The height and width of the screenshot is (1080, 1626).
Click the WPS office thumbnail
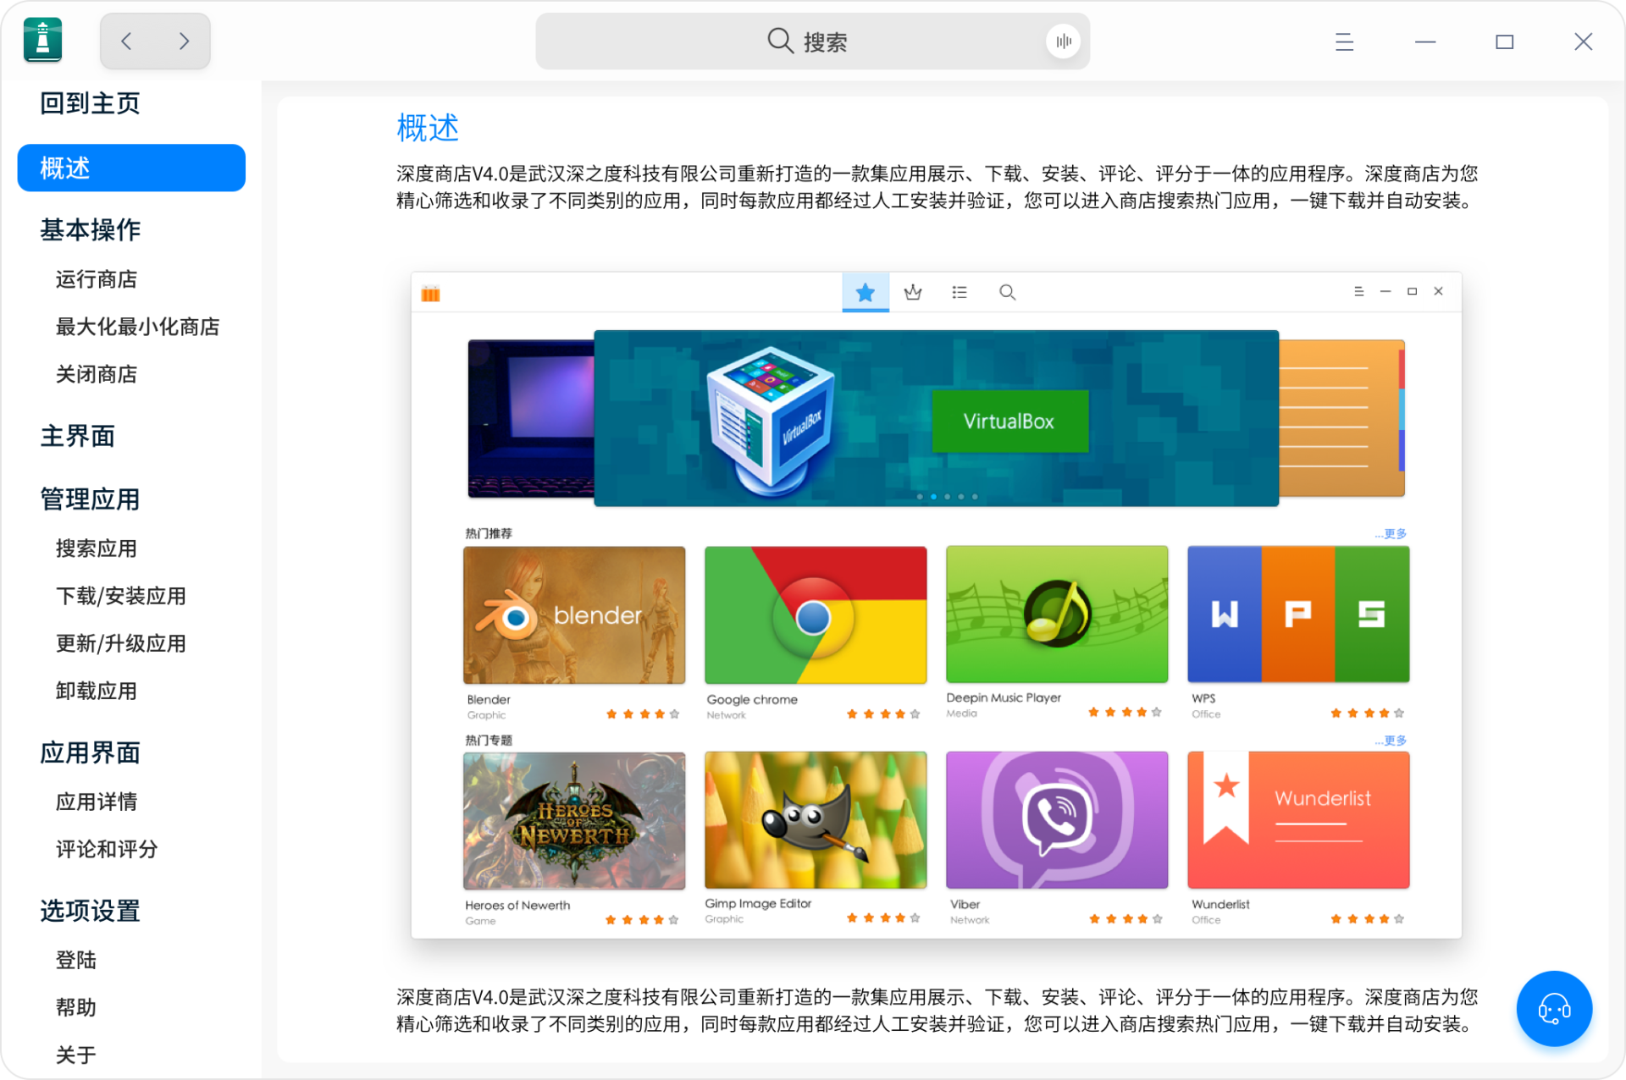point(1298,614)
